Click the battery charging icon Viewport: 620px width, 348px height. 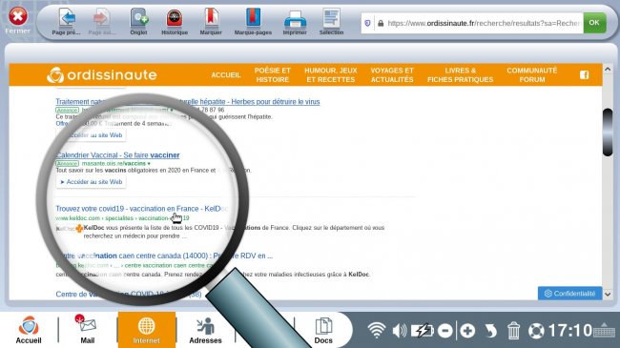pyautogui.click(x=422, y=330)
